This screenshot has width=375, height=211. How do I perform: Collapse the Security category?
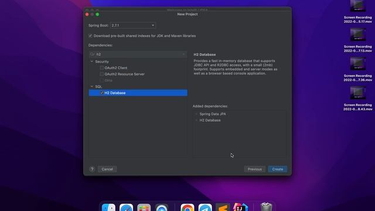91,62
